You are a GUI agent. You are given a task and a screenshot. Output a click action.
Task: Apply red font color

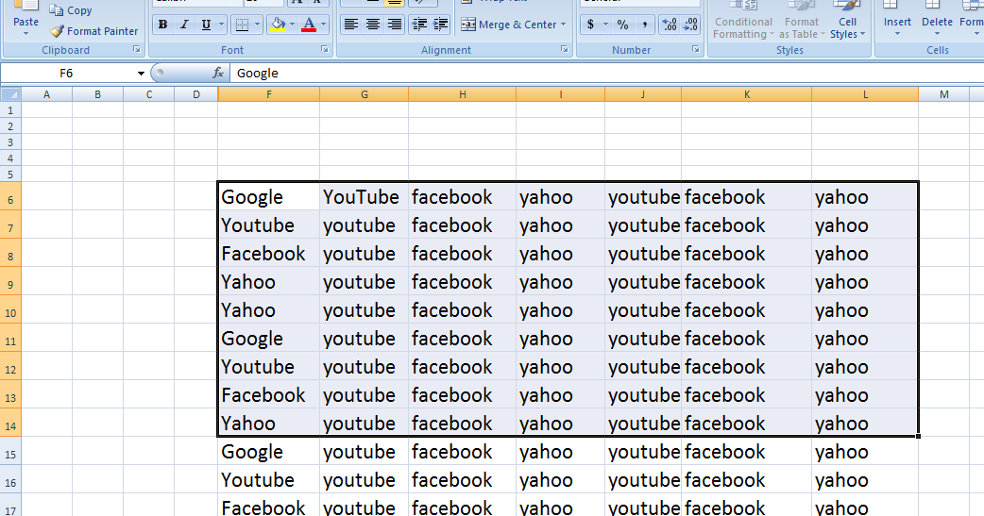(x=309, y=25)
